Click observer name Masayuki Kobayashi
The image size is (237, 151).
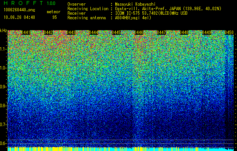[x=135, y=4]
